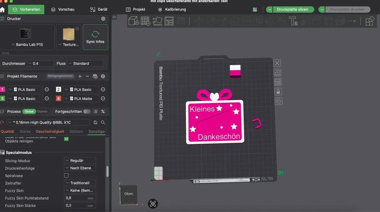Open the Fluss Standard dropdown
The image size is (380, 212).
click(85, 63)
